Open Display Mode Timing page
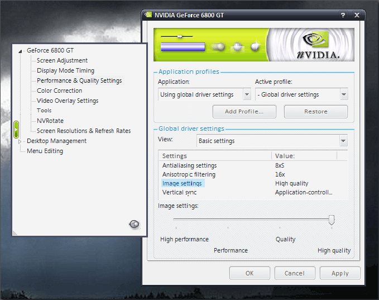This screenshot has height=300, width=379. pyautogui.click(x=65, y=70)
